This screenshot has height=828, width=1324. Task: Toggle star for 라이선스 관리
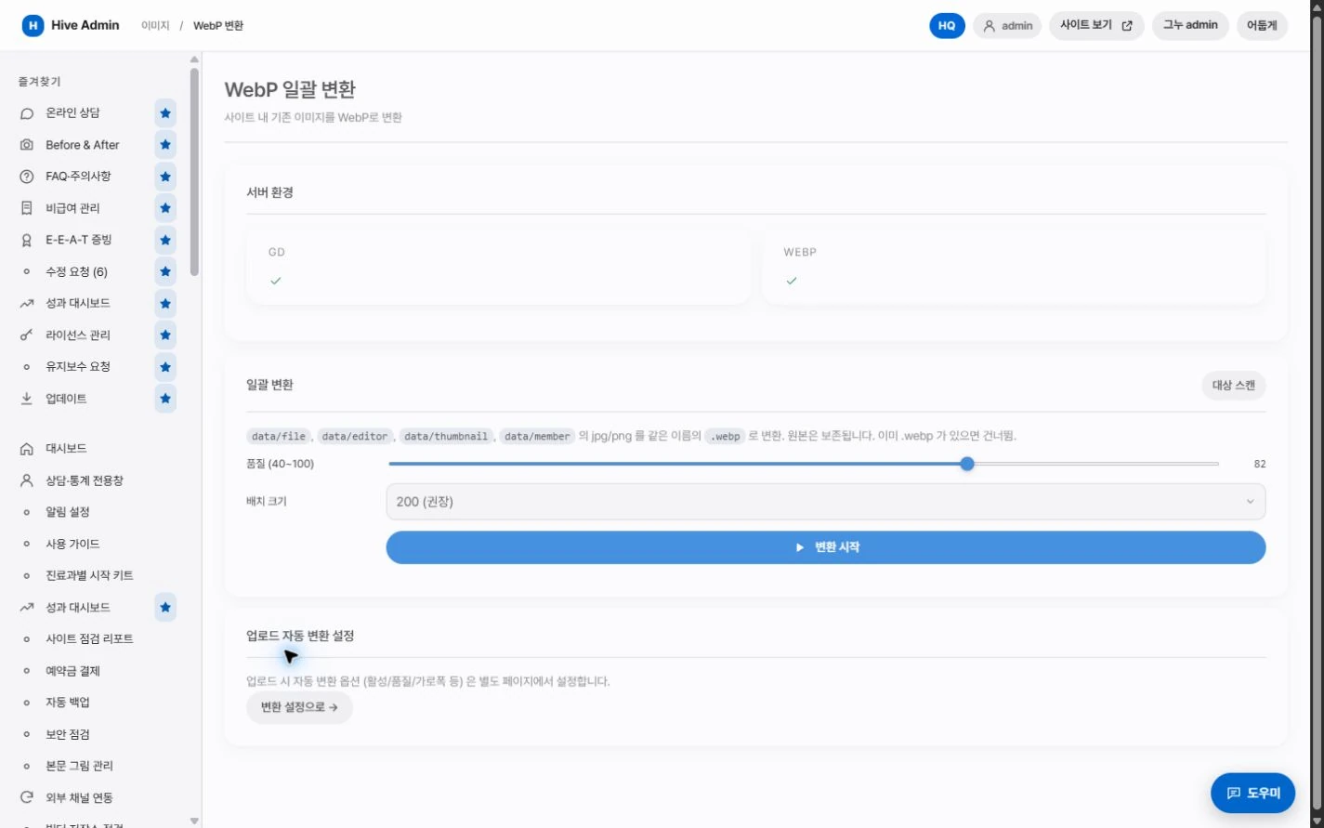tap(165, 335)
